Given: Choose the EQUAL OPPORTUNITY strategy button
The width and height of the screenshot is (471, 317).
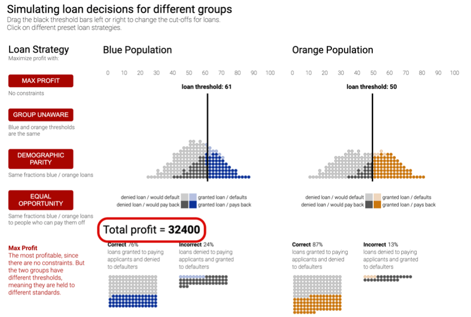Looking at the screenshot, I should click(41, 200).
